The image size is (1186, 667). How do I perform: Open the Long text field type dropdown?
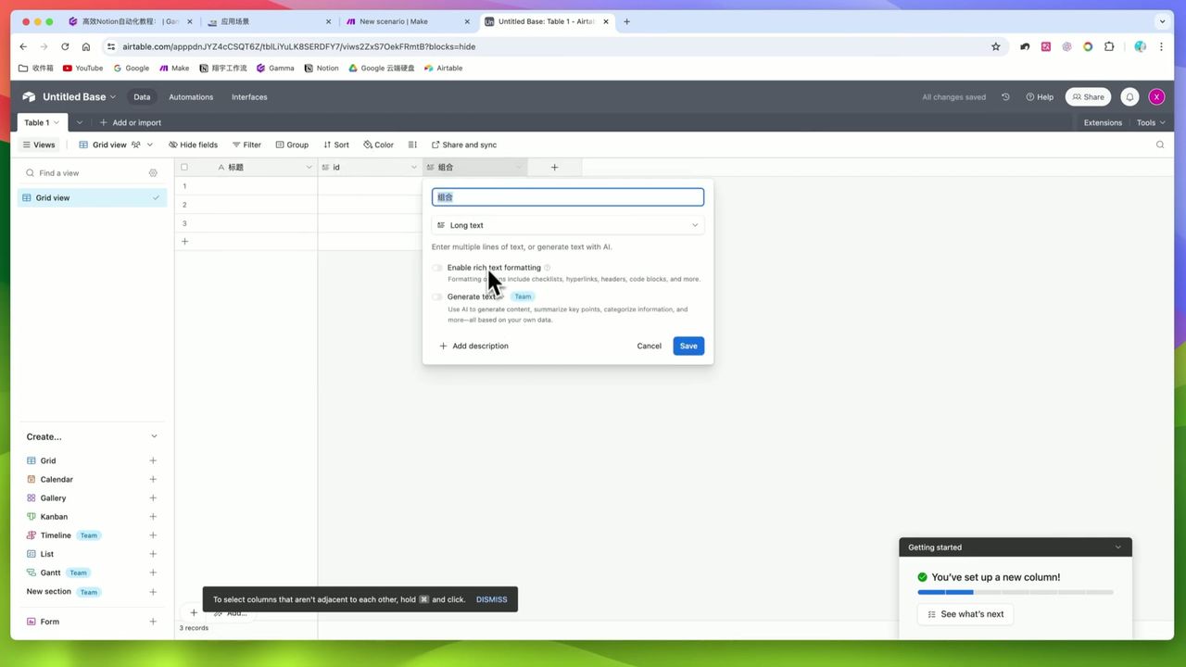tap(567, 225)
